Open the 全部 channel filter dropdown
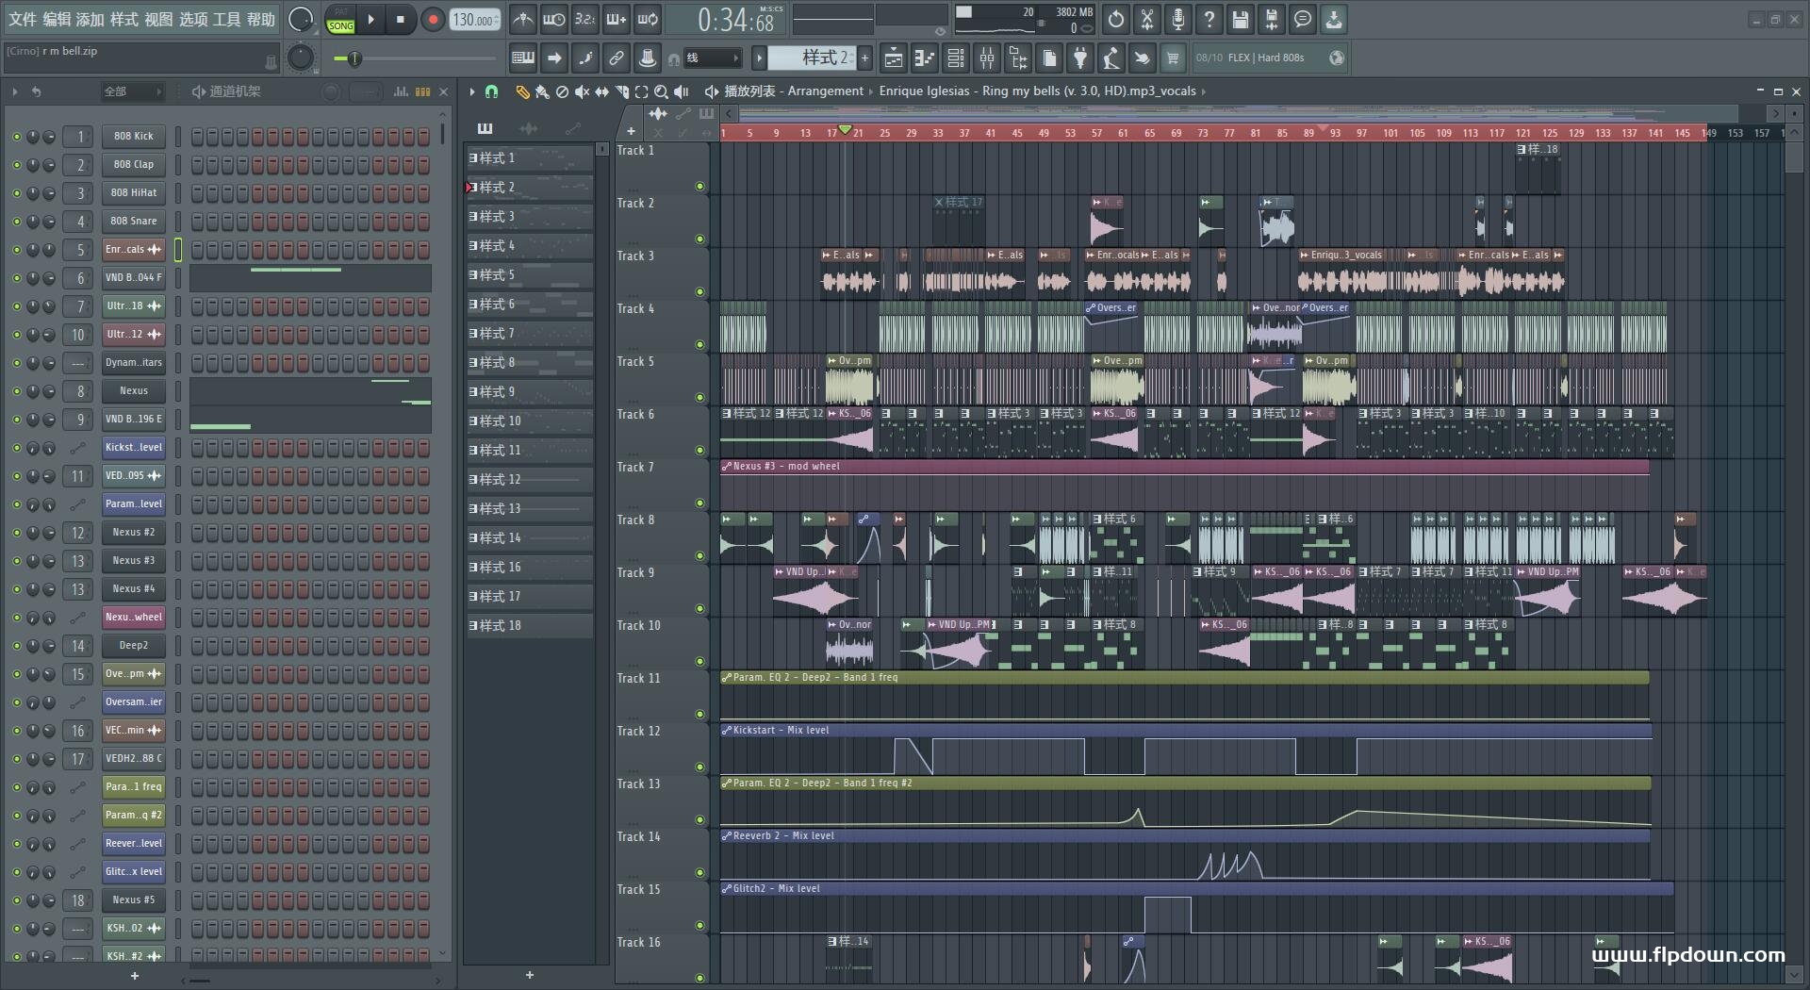Image resolution: width=1810 pixels, height=990 pixels. 133,91
